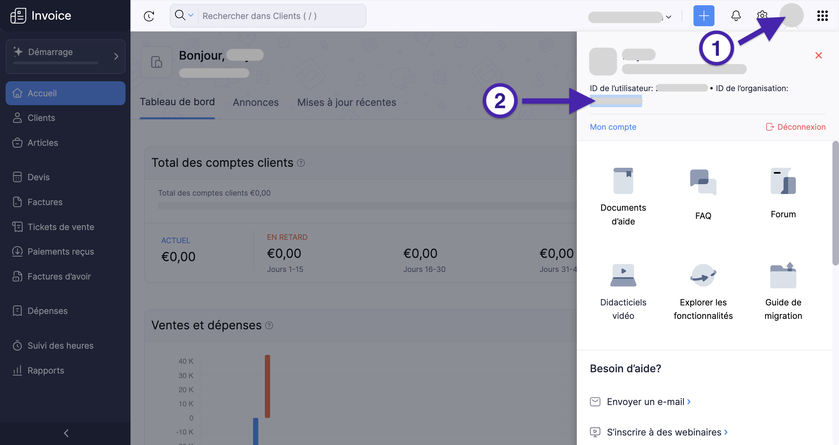Screen dimensions: 839x445
Task: Open the Documents d'aide icon
Action: coord(623,181)
